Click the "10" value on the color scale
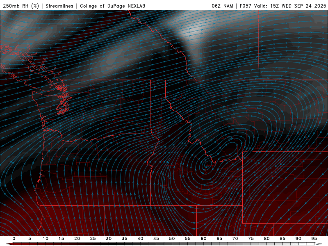 pos(46,239)
